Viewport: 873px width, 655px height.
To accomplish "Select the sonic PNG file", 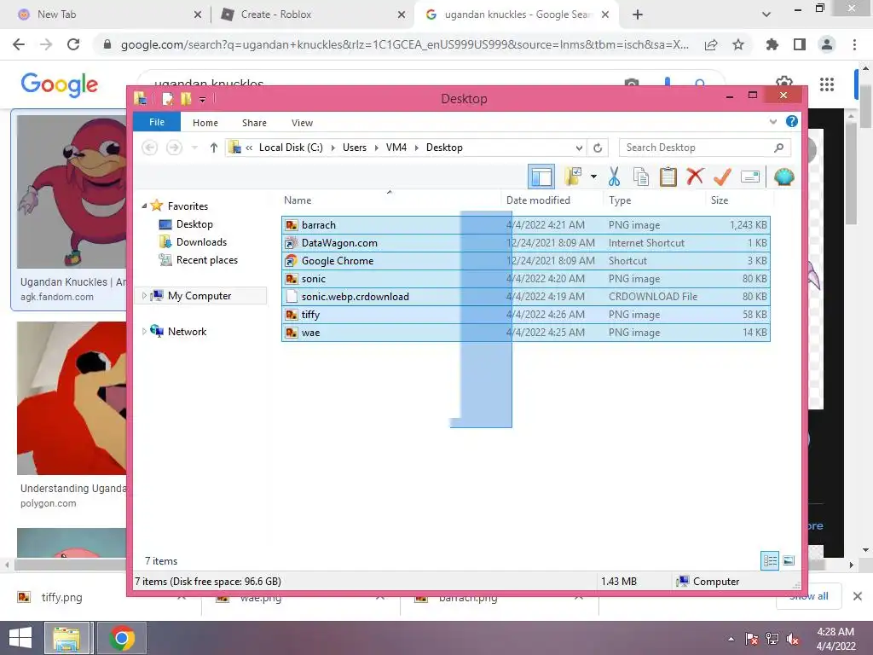I will click(x=525, y=279).
